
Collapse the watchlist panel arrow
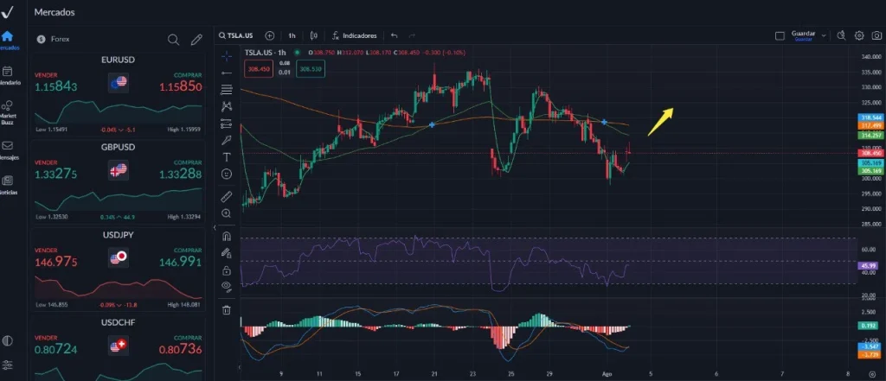[x=215, y=228]
